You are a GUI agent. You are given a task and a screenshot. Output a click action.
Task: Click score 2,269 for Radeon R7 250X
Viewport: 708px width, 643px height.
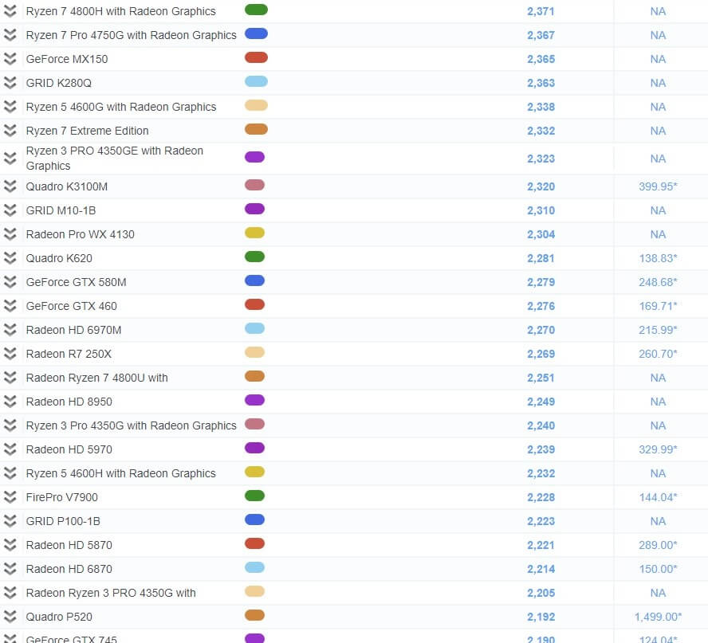(x=541, y=354)
